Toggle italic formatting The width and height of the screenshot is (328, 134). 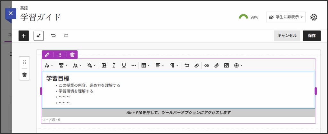pos(114,65)
